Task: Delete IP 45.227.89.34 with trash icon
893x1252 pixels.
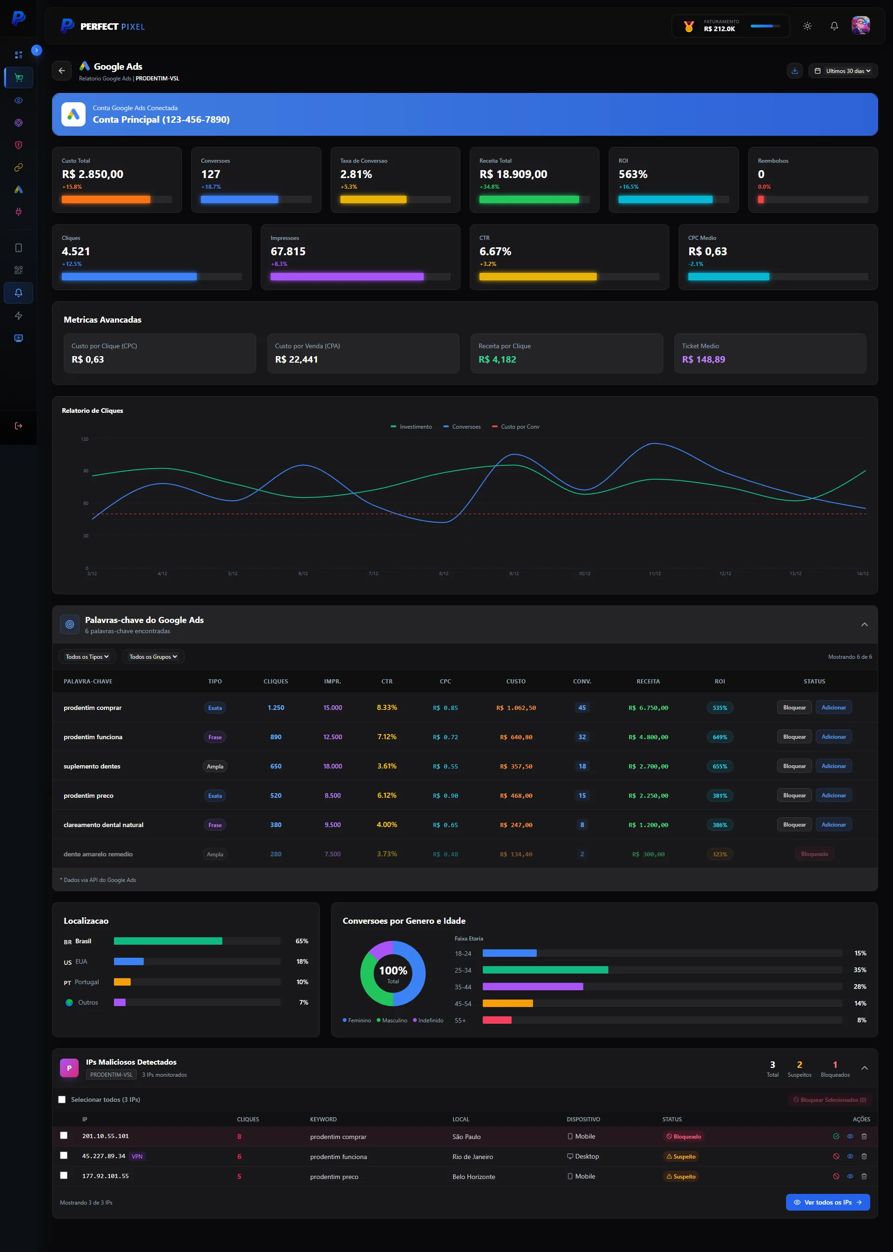Action: [864, 1156]
